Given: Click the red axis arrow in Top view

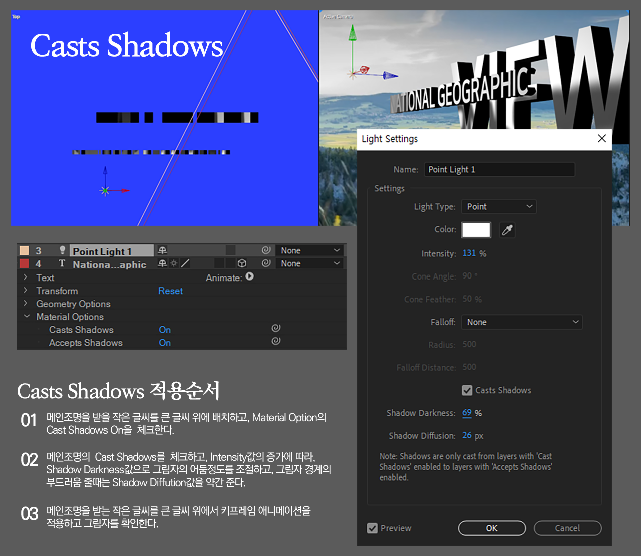Looking at the screenshot, I should tap(125, 190).
